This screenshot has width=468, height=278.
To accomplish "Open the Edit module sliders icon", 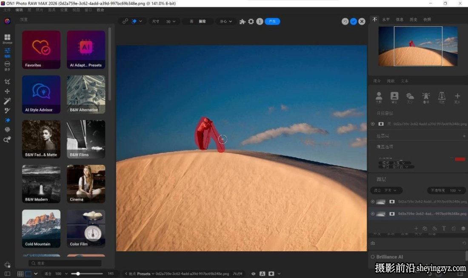I will (7, 52).
